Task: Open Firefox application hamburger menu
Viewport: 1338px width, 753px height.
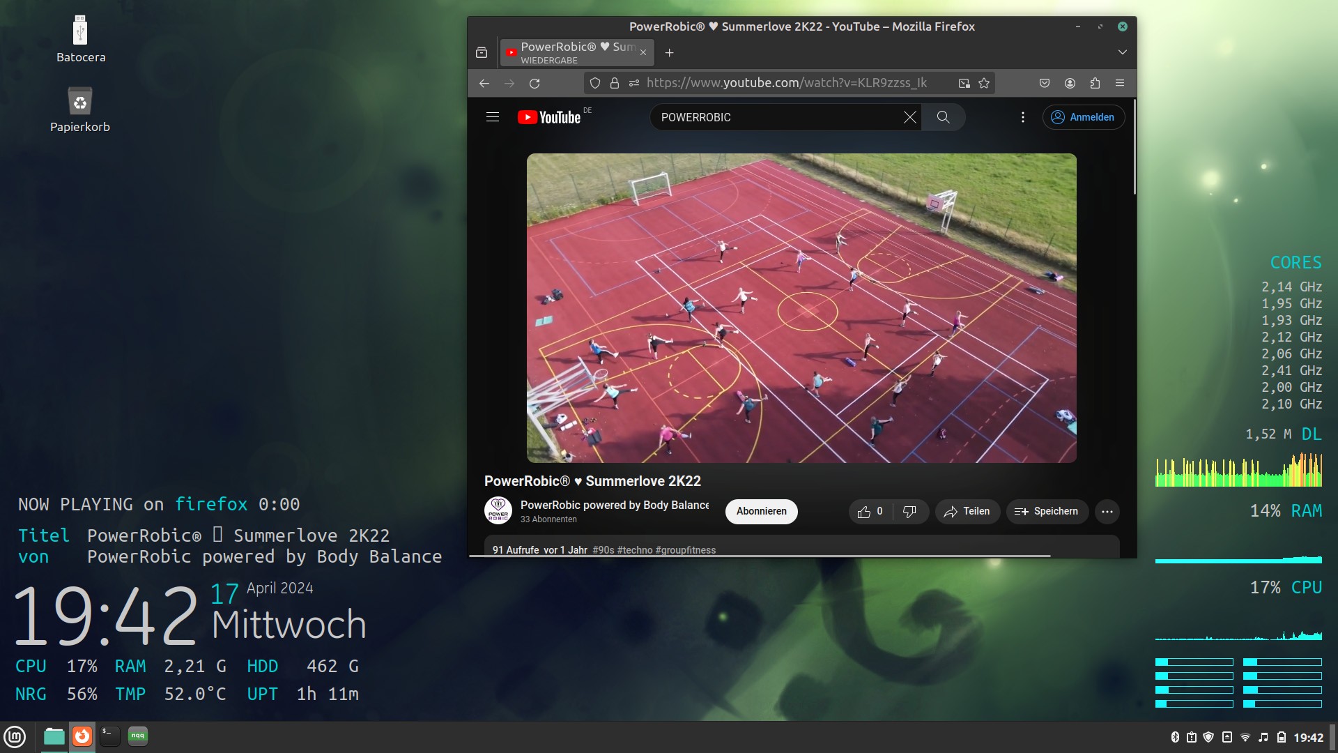Action: pyautogui.click(x=1120, y=83)
